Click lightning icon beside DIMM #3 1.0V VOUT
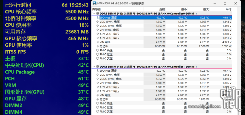The width and height of the screenshot is (245, 115). (98, 91)
